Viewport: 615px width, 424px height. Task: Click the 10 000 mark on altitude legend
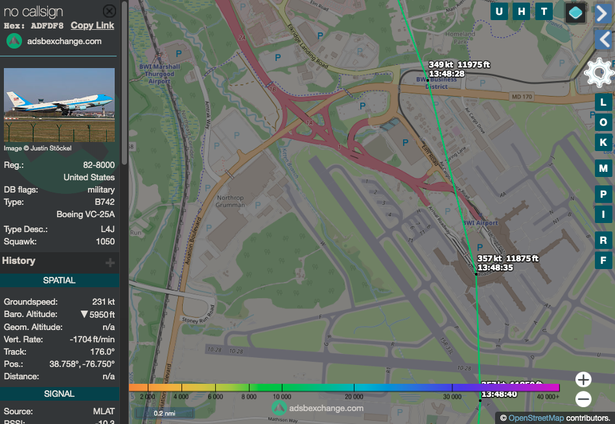pyautogui.click(x=282, y=397)
